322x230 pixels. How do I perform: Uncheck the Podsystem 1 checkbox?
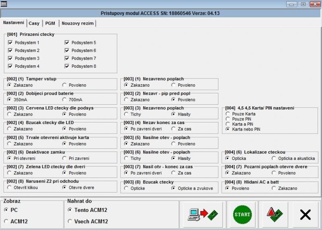click(10, 43)
